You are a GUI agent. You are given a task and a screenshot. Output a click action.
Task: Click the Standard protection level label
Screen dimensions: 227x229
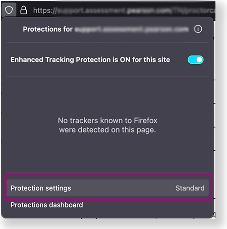[190, 188]
